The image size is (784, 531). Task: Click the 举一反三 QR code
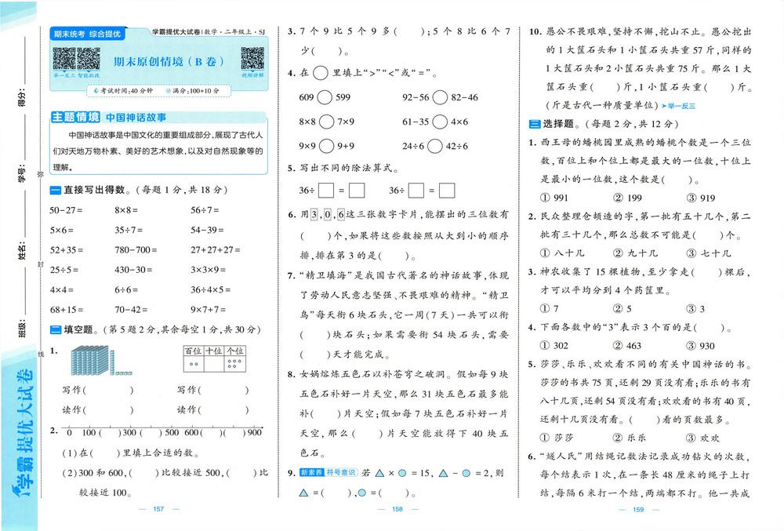[x=63, y=57]
